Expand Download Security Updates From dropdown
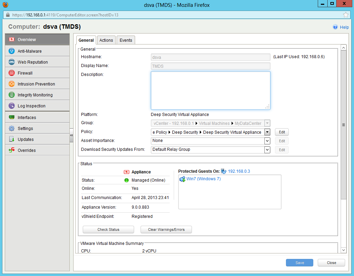Screen dimensions: 354x276 click(267, 149)
